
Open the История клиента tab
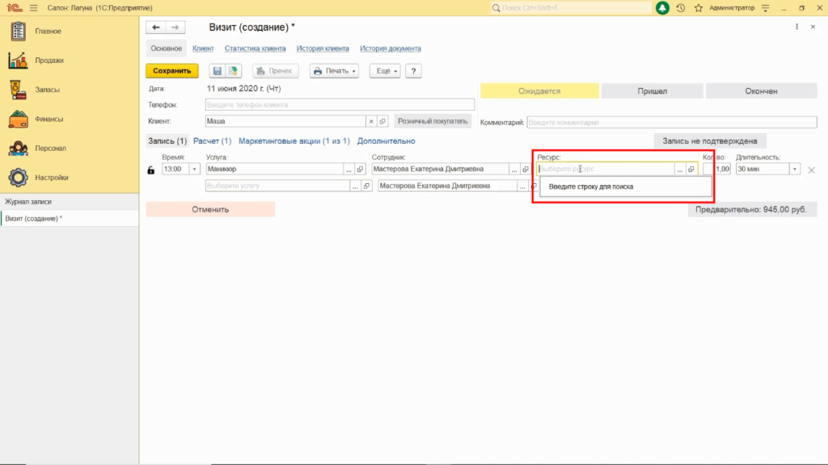click(x=323, y=48)
